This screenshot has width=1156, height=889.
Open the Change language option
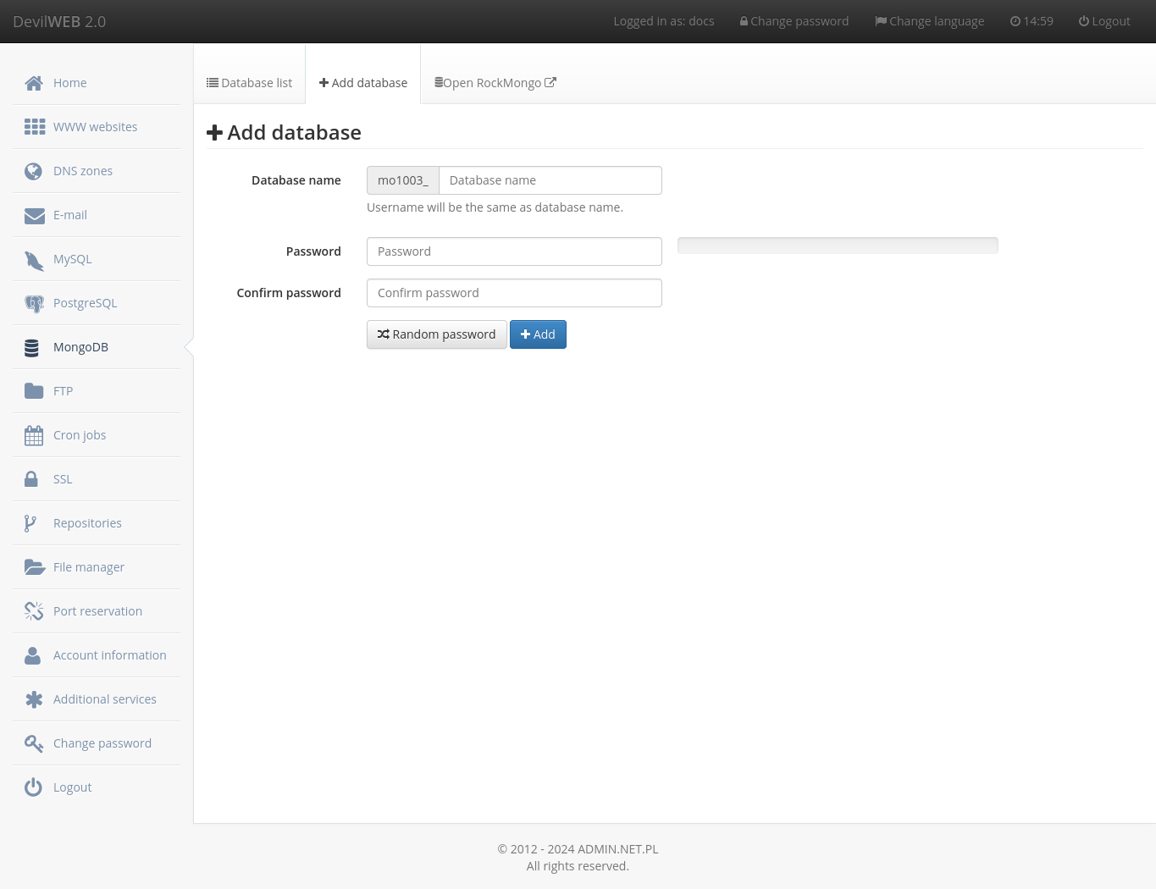[929, 20]
